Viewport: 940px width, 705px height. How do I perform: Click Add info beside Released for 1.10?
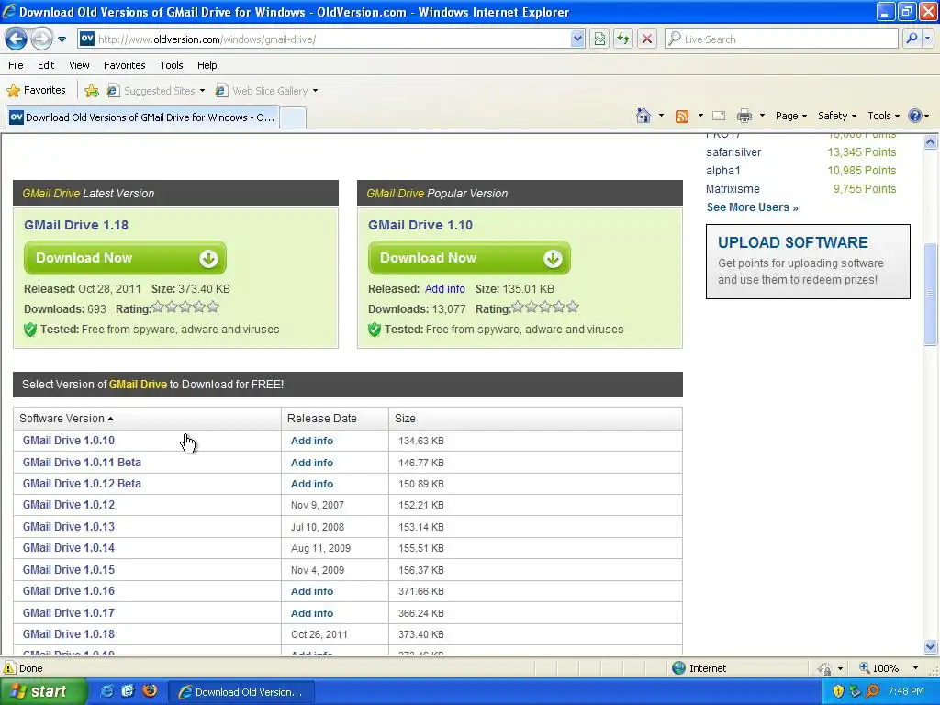[x=445, y=289]
